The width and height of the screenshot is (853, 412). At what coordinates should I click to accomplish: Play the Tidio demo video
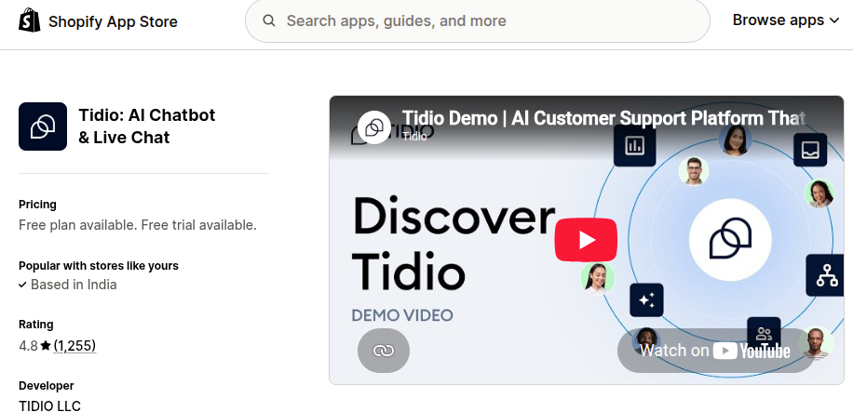586,240
